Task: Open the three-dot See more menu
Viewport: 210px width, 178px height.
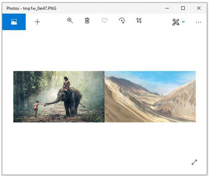Action: click(x=198, y=22)
